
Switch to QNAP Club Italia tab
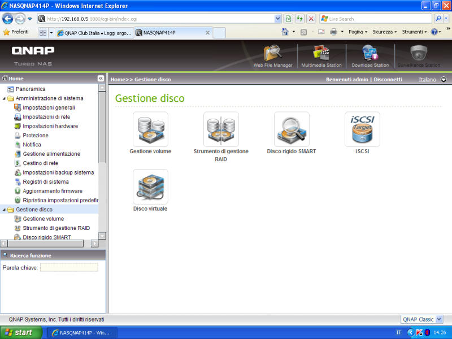[x=94, y=33]
